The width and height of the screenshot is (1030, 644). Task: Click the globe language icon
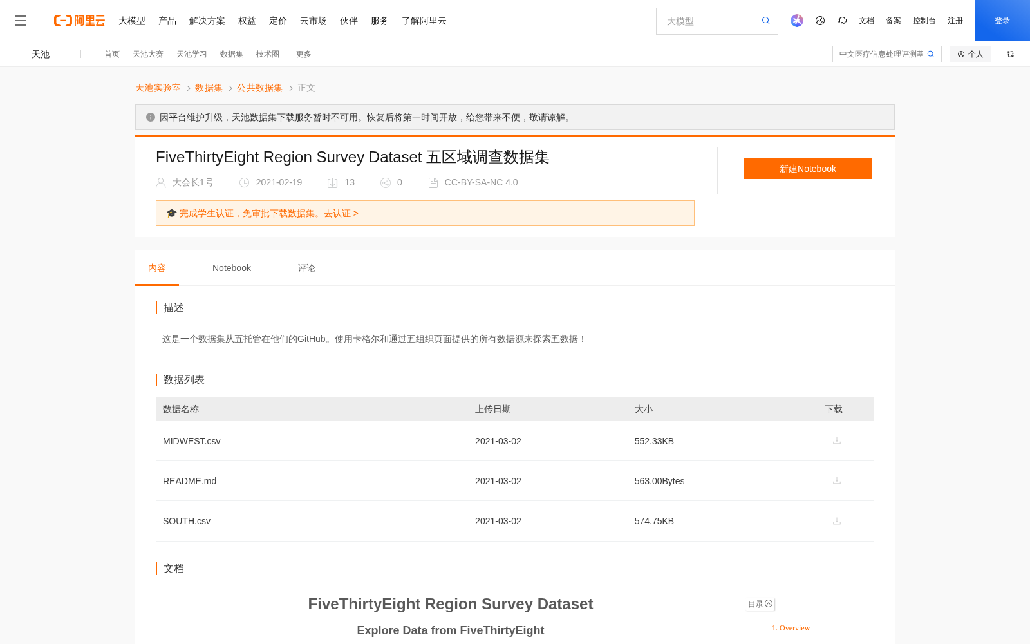820,21
